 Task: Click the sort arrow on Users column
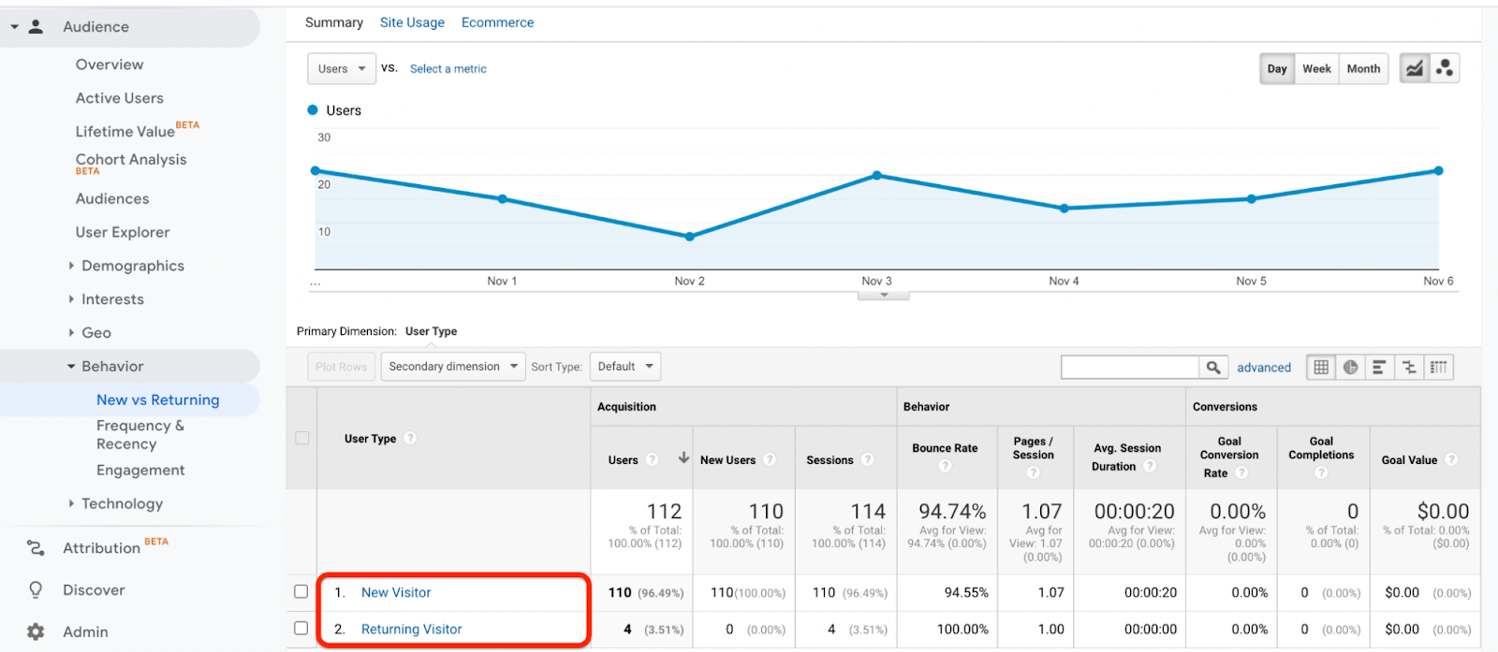[683, 458]
